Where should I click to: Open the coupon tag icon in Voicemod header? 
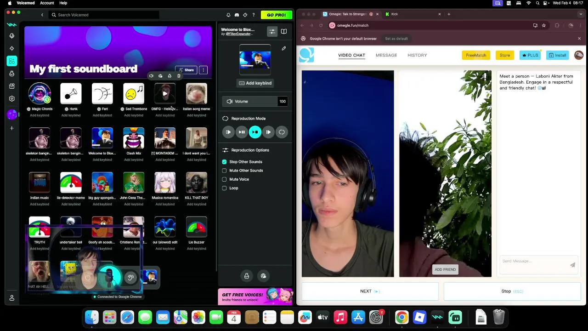pyautogui.click(x=245, y=15)
